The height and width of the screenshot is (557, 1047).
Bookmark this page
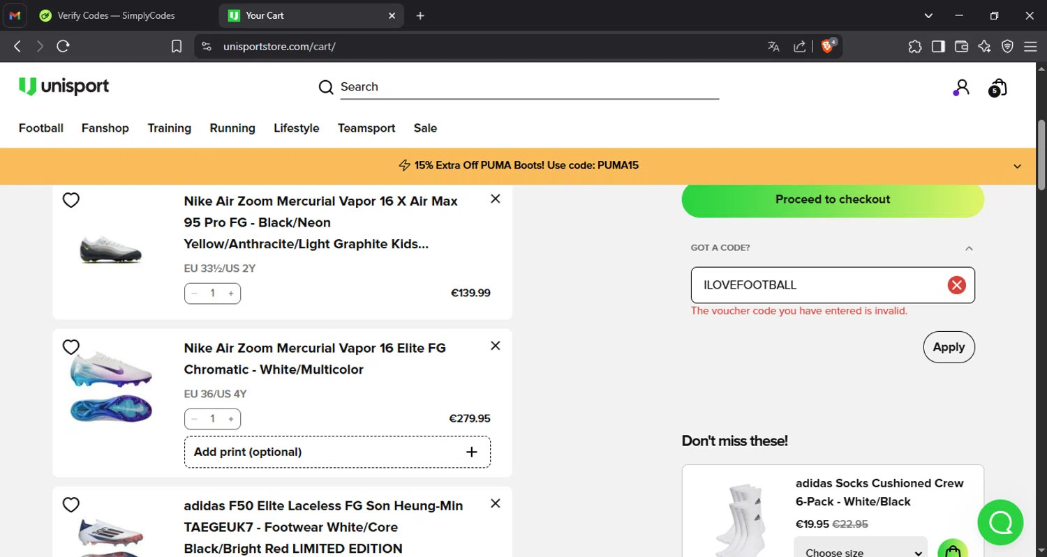click(x=177, y=46)
